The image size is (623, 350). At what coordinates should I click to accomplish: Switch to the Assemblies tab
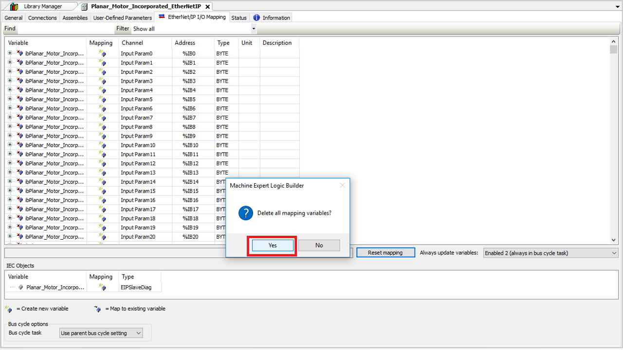click(x=75, y=17)
